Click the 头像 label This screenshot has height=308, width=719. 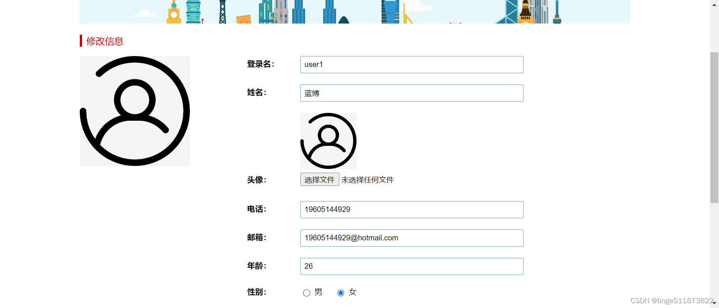[257, 180]
